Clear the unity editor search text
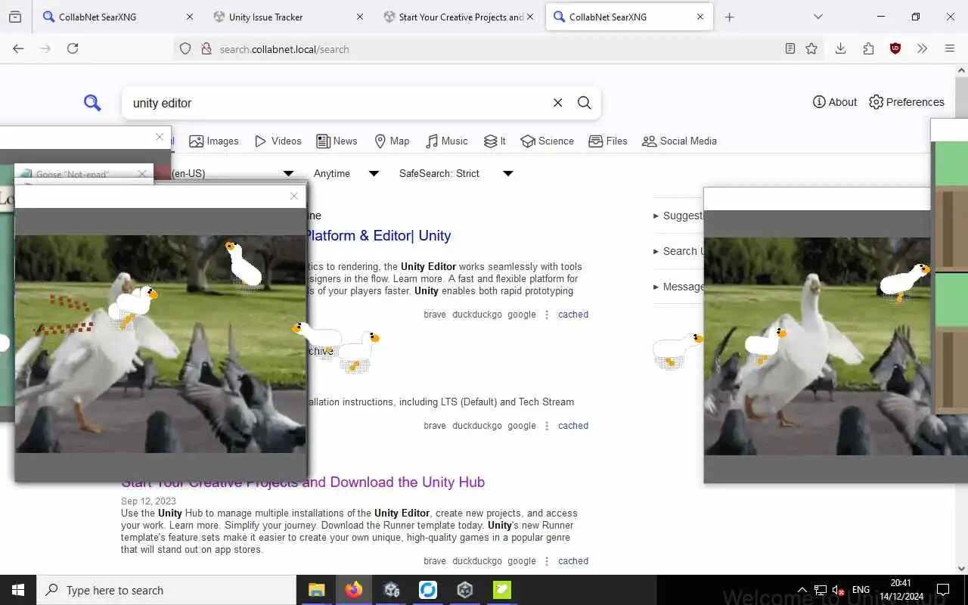The image size is (968, 605). coord(557,103)
